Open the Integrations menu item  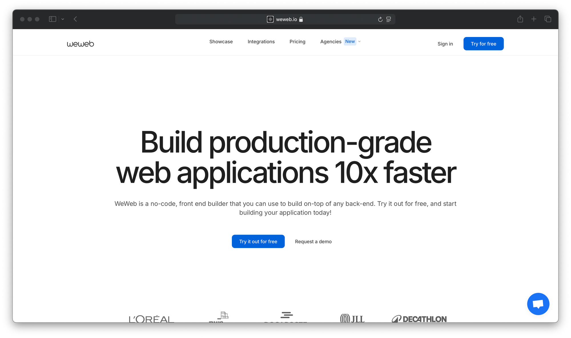(x=261, y=42)
